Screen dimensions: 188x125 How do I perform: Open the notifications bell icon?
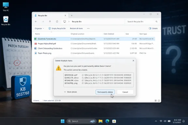pyautogui.click(x=183, y=121)
